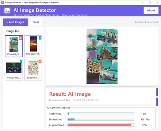Click the 'Real 3.2% / AI 96.8%' text
The image size is (161, 131).
pyautogui.click(x=86, y=100)
